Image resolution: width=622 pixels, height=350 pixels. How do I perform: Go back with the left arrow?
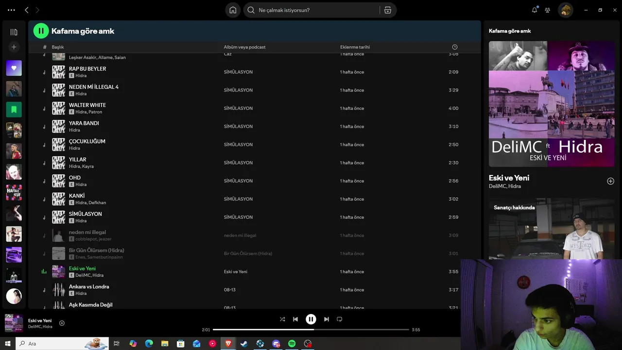(x=26, y=10)
